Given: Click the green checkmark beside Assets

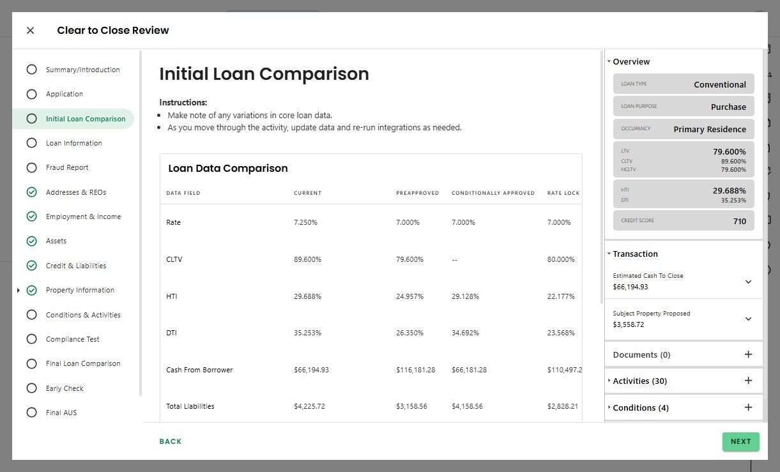Looking at the screenshot, I should (31, 241).
